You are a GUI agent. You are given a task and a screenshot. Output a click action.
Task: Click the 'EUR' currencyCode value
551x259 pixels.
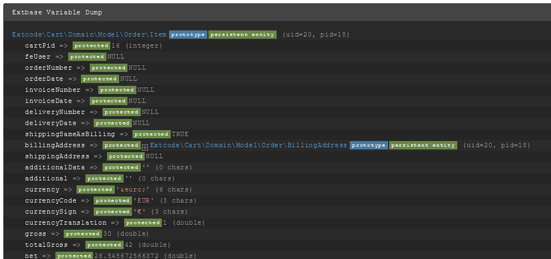[x=144, y=200]
